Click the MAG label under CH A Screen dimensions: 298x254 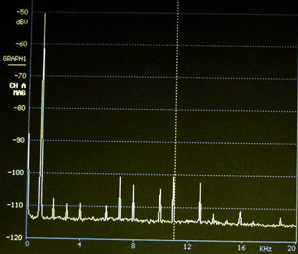point(19,93)
